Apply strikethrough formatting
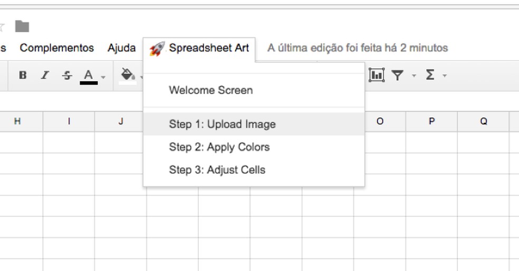The width and height of the screenshot is (519, 271). [x=66, y=75]
